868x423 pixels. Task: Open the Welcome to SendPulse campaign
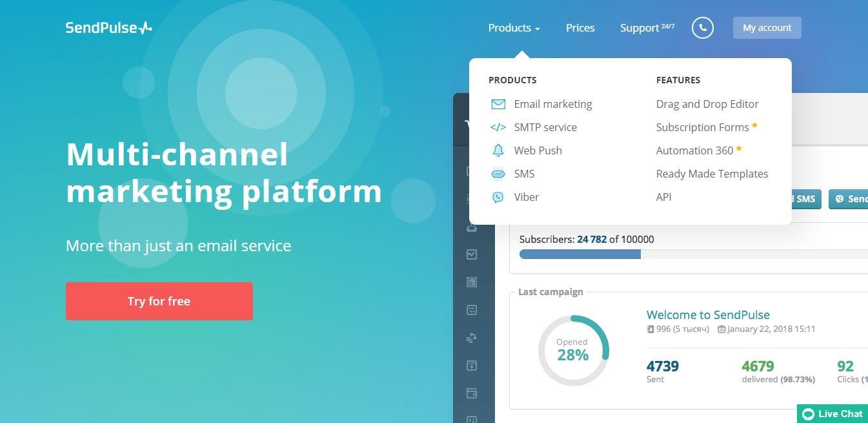708,315
